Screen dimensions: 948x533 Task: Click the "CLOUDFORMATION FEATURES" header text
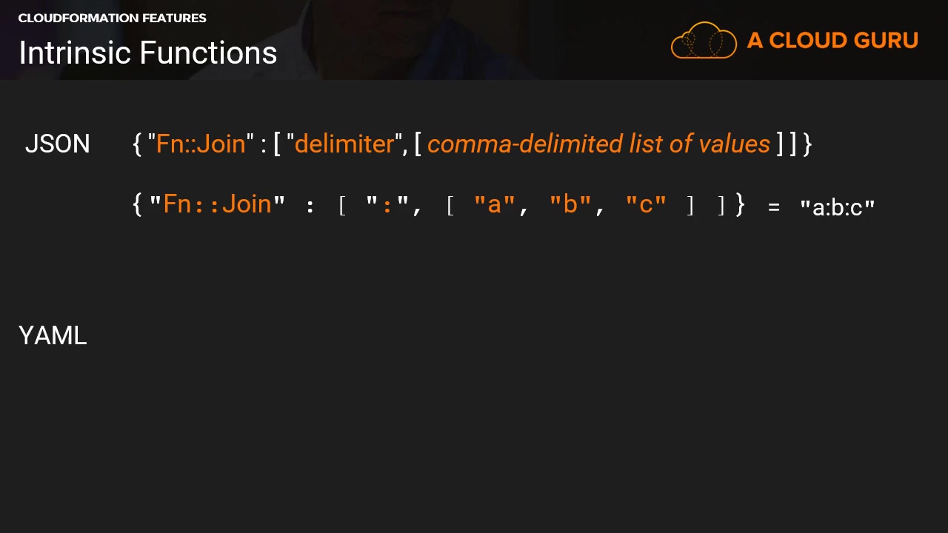tap(113, 18)
